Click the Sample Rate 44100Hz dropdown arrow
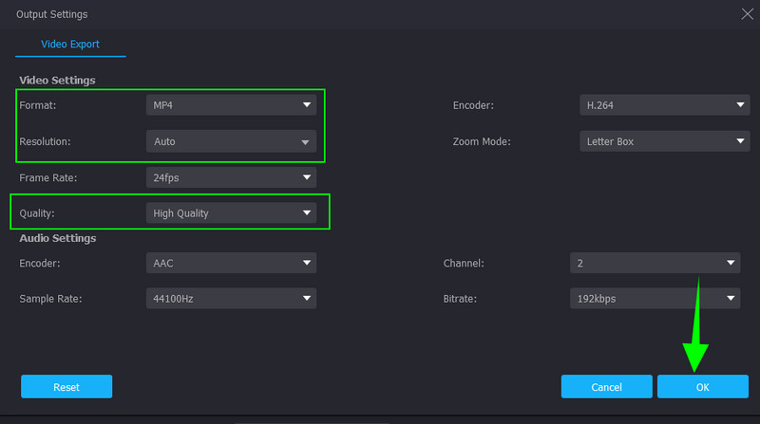Image resolution: width=760 pixels, height=424 pixels. (x=306, y=299)
